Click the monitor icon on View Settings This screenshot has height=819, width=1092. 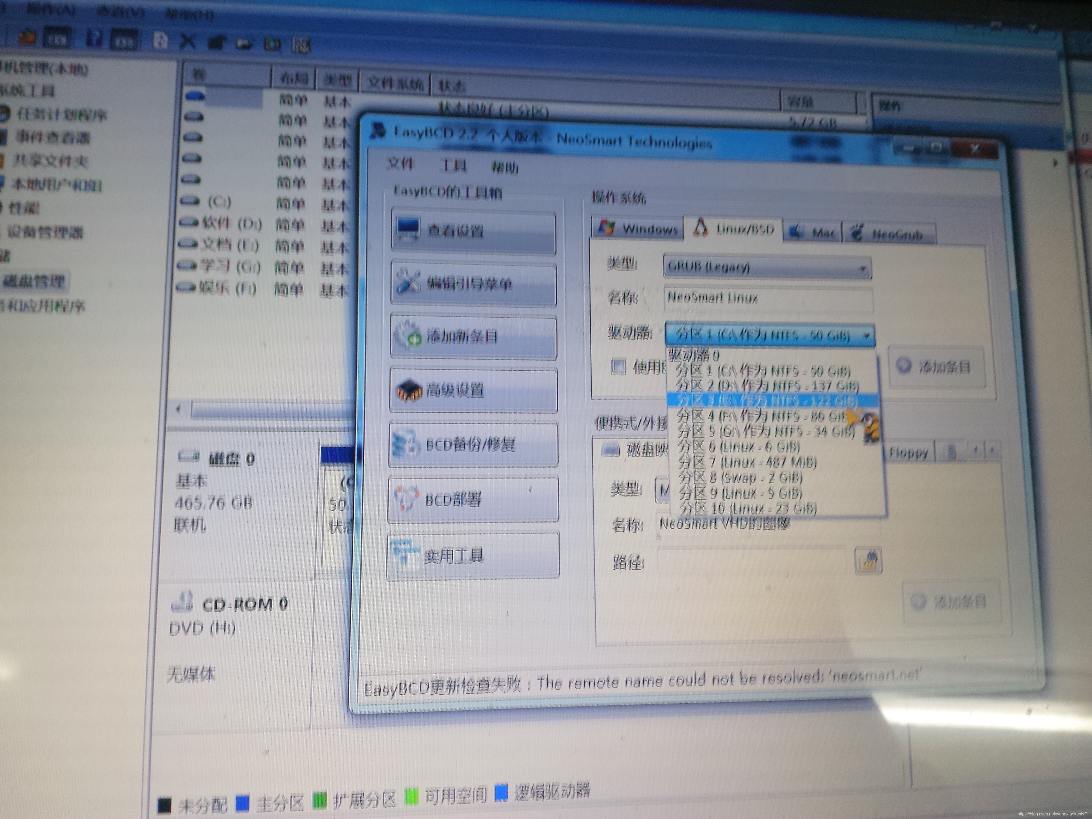[408, 229]
